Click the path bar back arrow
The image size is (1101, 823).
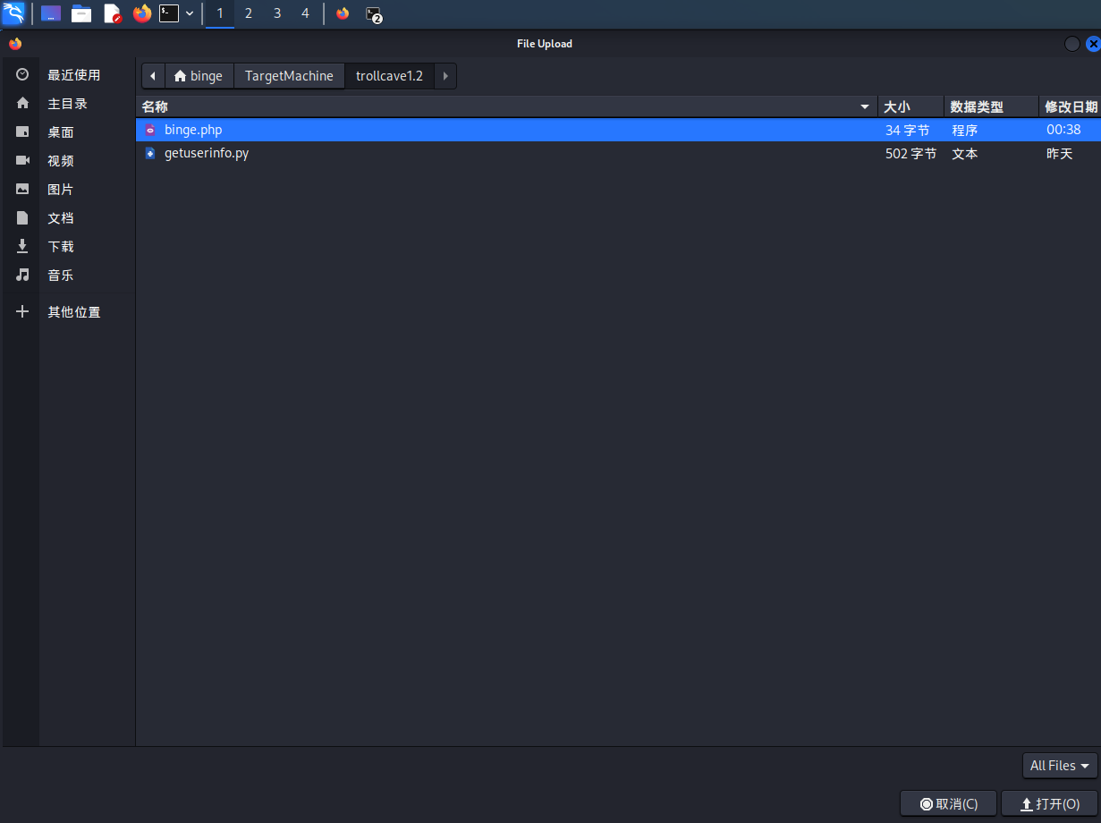[153, 76]
